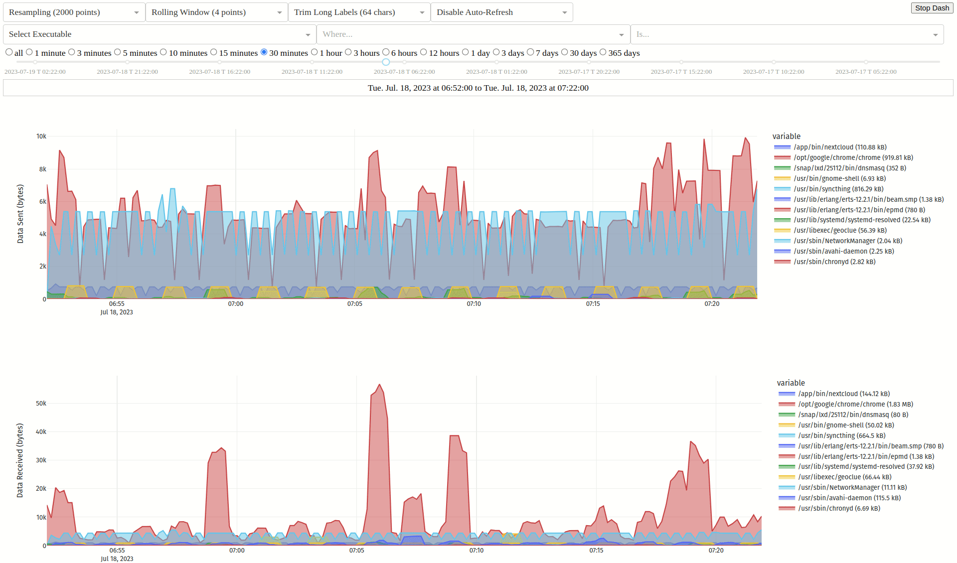Select the 7 days radio option

[x=530, y=52]
